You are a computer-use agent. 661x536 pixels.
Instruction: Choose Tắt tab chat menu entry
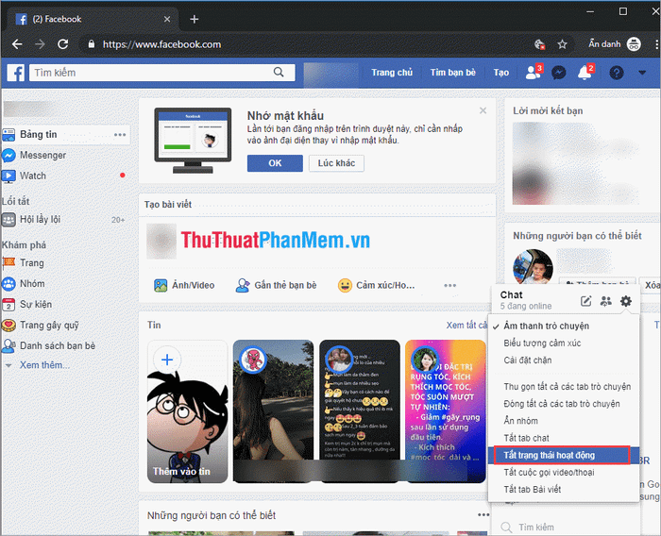526,438
